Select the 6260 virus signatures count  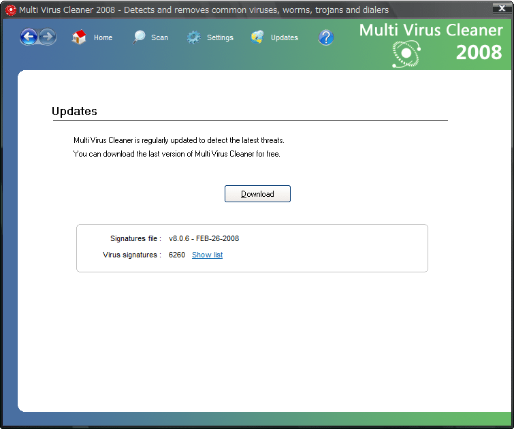(177, 255)
